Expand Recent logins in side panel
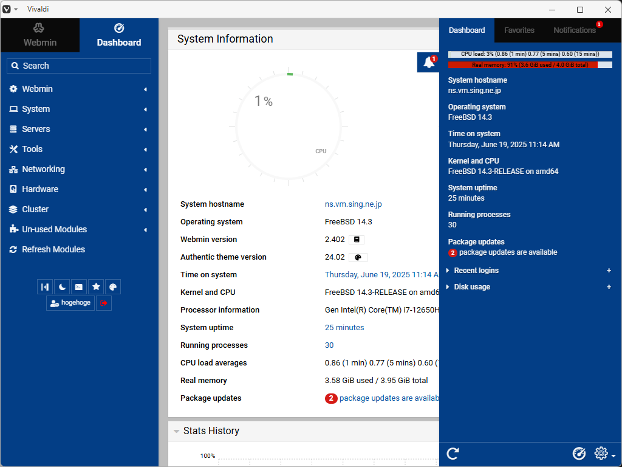622x467 pixels. coord(476,271)
